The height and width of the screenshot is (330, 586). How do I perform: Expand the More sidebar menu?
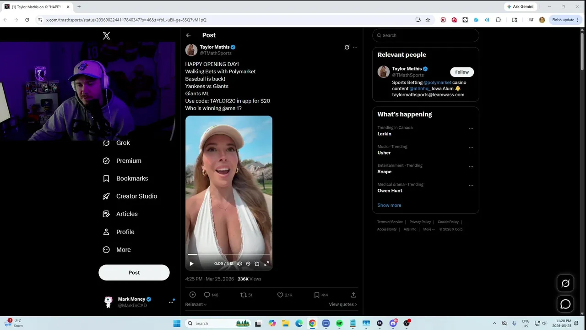117,250
